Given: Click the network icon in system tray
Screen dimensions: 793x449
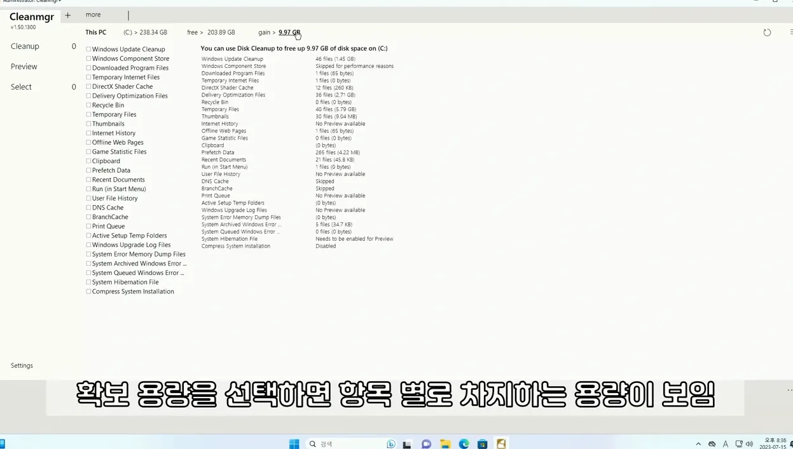Looking at the screenshot, I should point(739,444).
